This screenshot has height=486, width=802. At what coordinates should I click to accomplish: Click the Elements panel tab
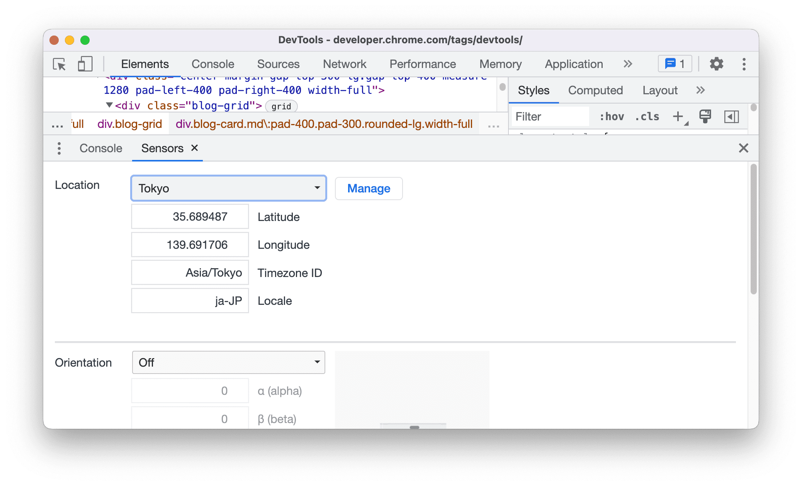pos(145,63)
